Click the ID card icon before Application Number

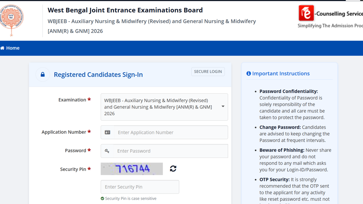[x=107, y=132]
